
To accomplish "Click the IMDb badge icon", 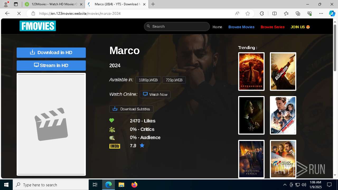I will pos(115,146).
